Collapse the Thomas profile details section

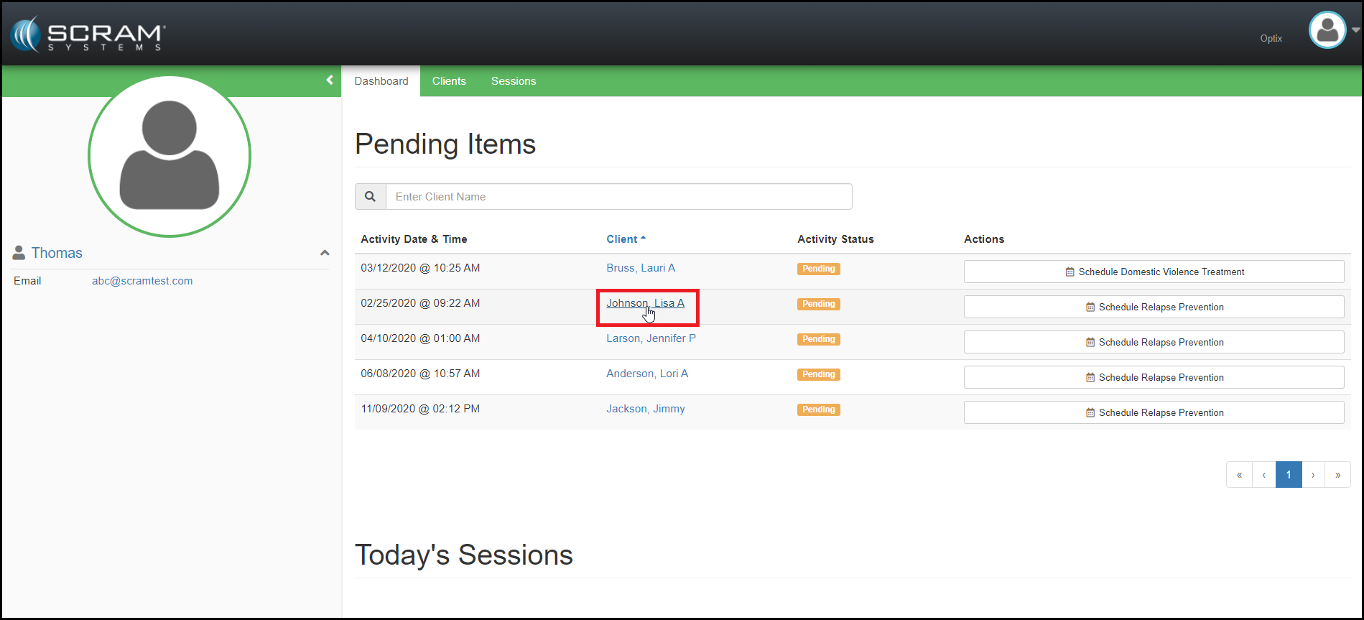pos(325,253)
